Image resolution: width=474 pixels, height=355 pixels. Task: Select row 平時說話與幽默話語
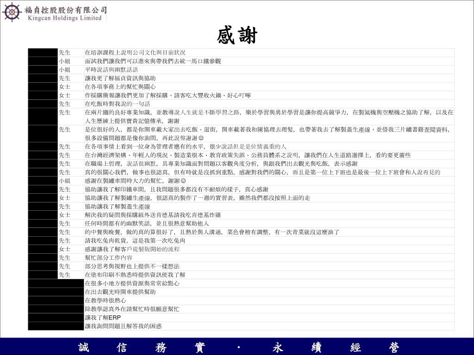tap(241, 69)
